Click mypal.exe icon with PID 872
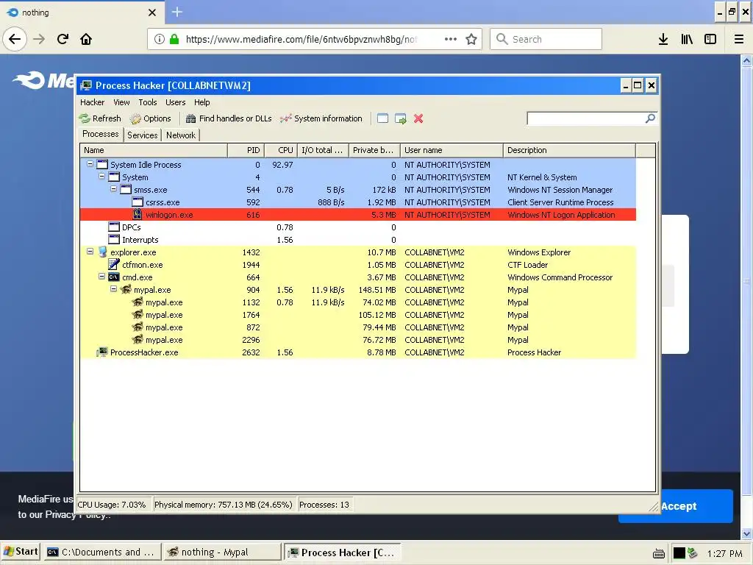Screen dimensions: 753x565 pos(138,327)
